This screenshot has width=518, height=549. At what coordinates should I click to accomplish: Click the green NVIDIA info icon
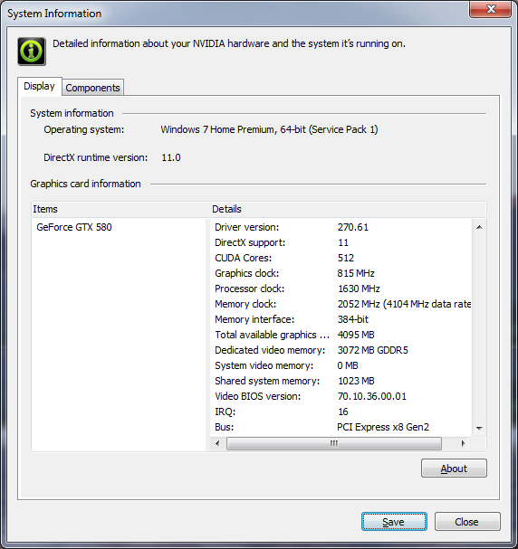[x=32, y=52]
